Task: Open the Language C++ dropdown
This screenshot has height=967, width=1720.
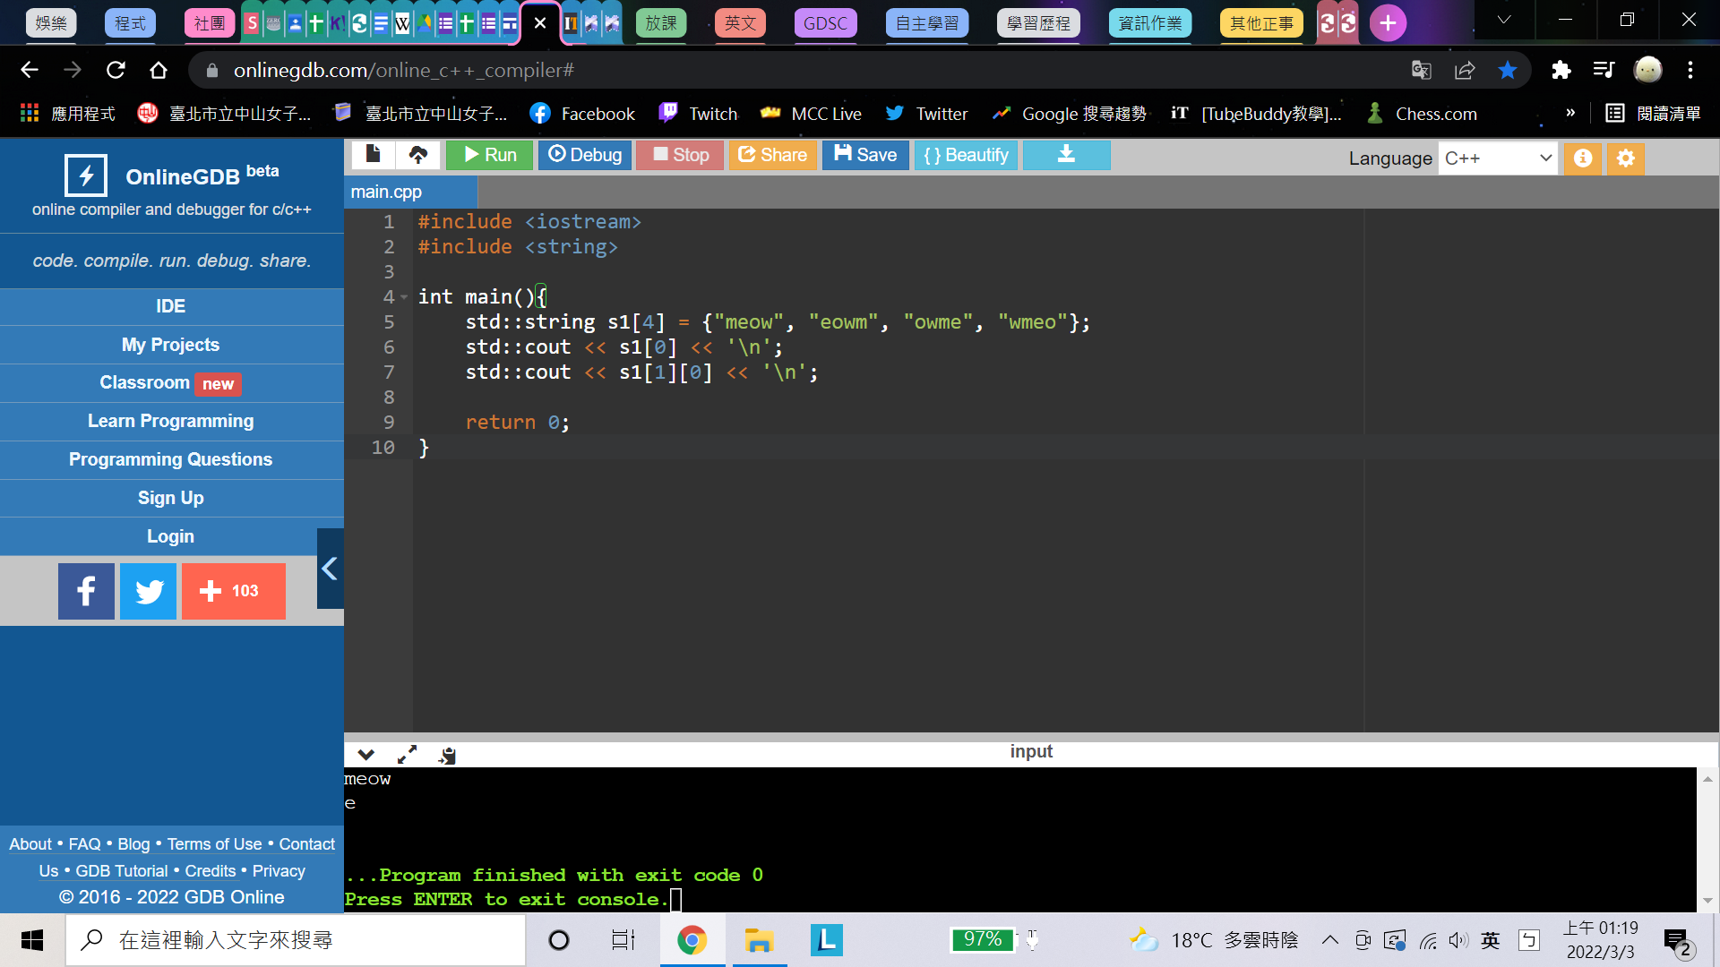Action: 1497,158
